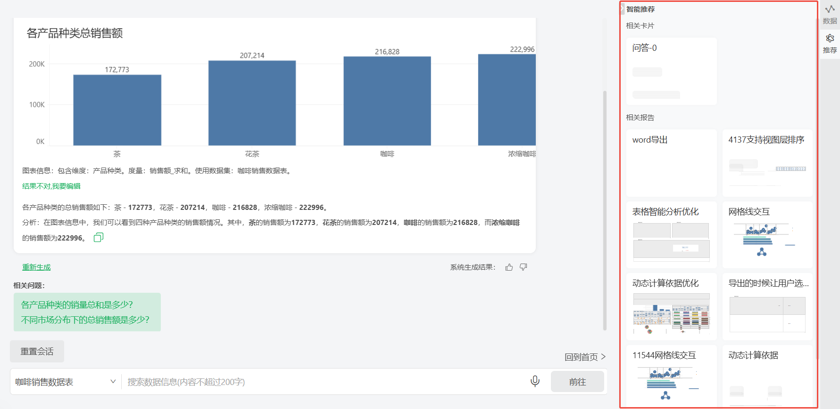Click the 207,214 bar value label
This screenshot has width=840, height=409.
pos(252,56)
